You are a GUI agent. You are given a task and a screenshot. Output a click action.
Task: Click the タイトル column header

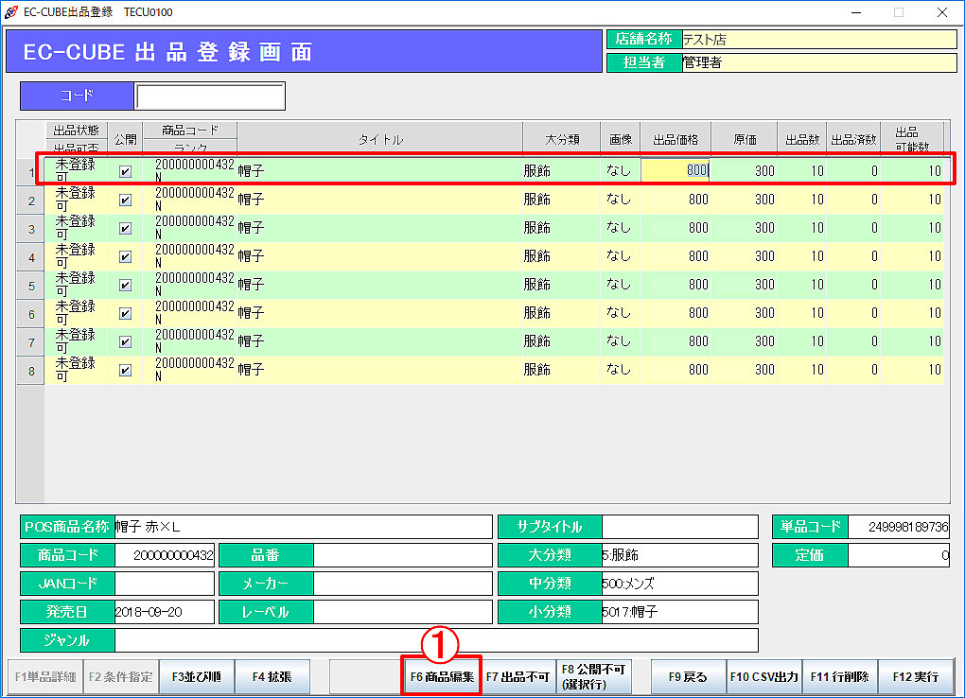(x=379, y=140)
